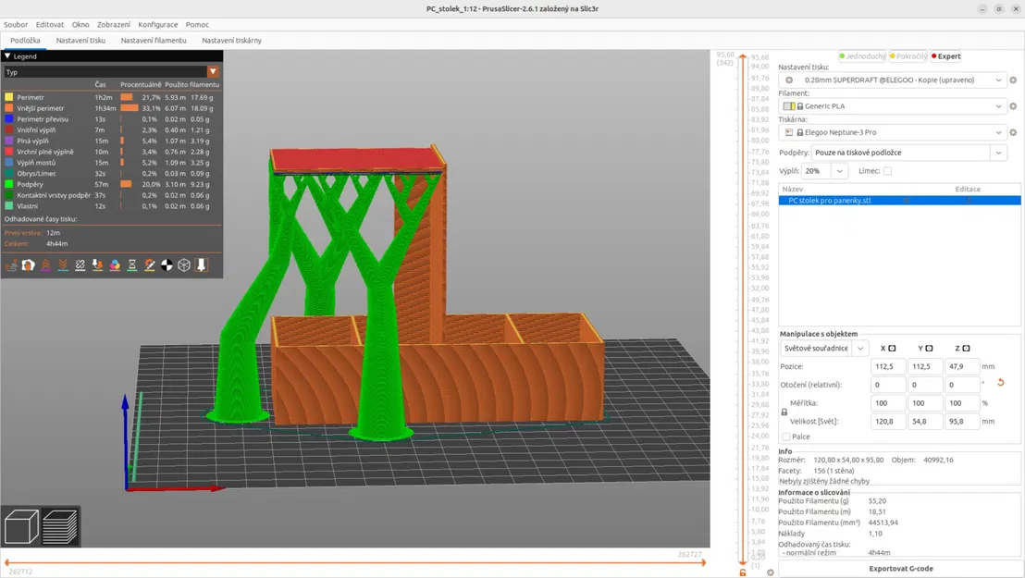Toggle the tool marker arrow icon
Image resolution: width=1025 pixels, height=578 pixels.
point(201,265)
